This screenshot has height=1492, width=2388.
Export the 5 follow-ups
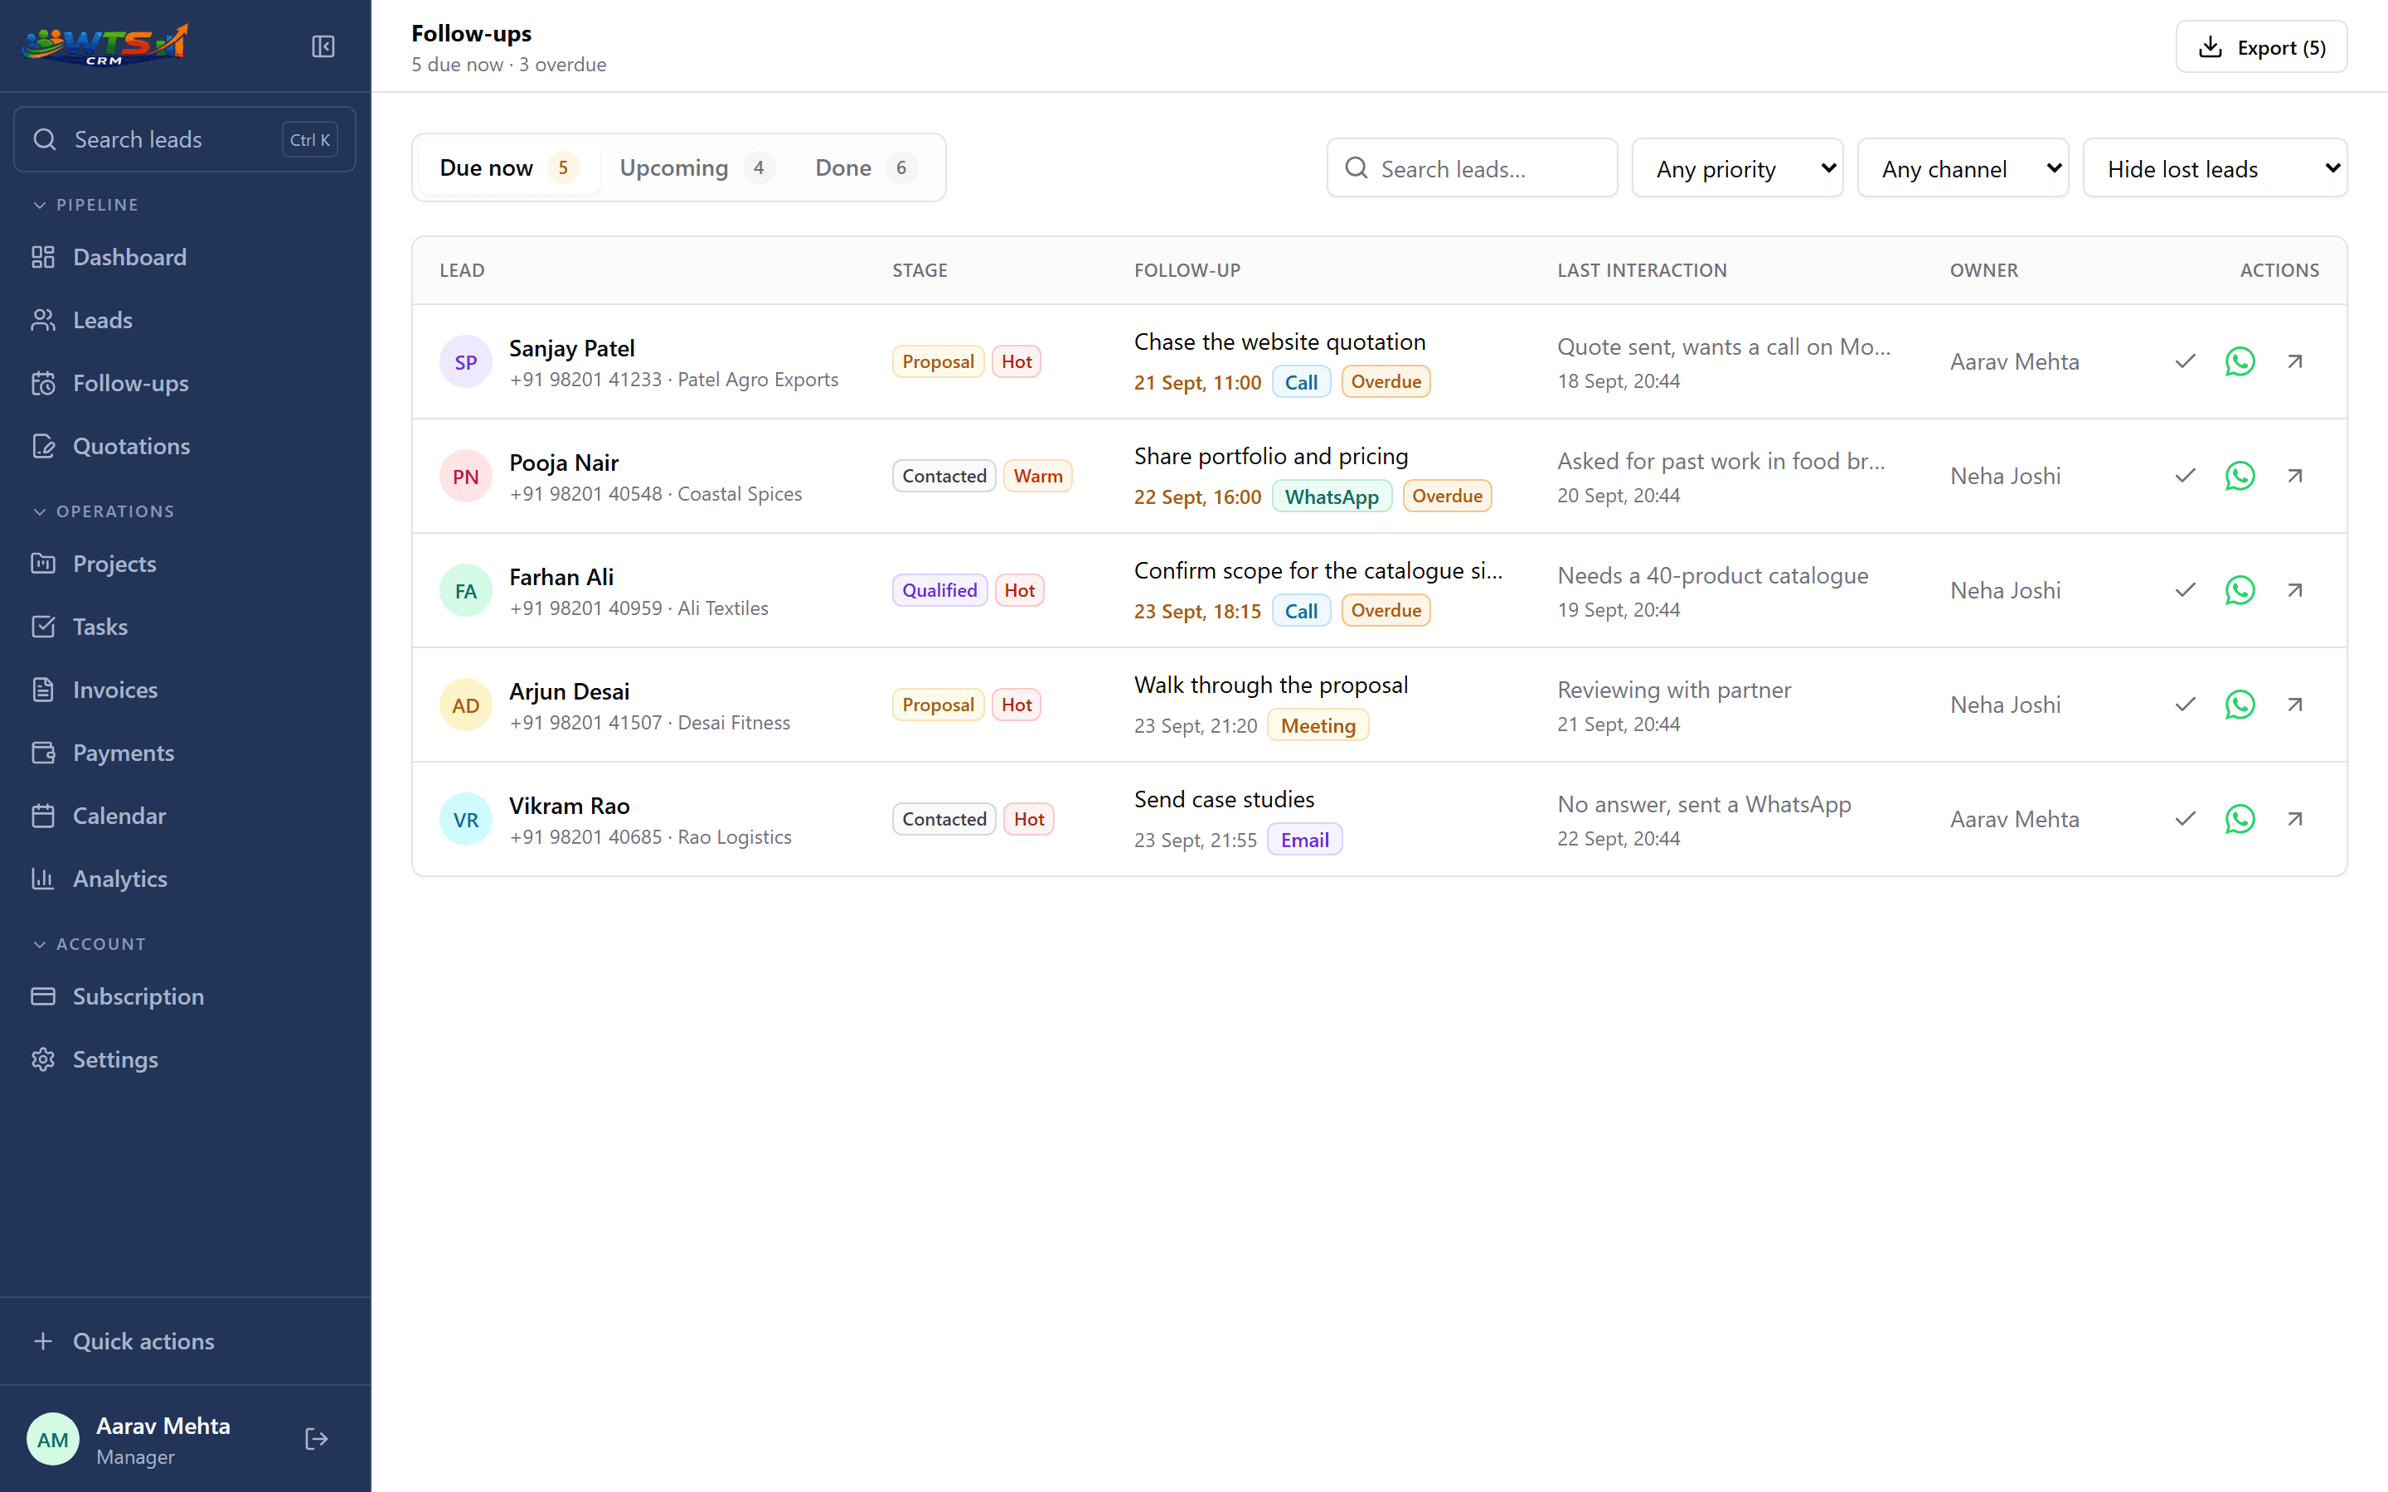(2260, 47)
